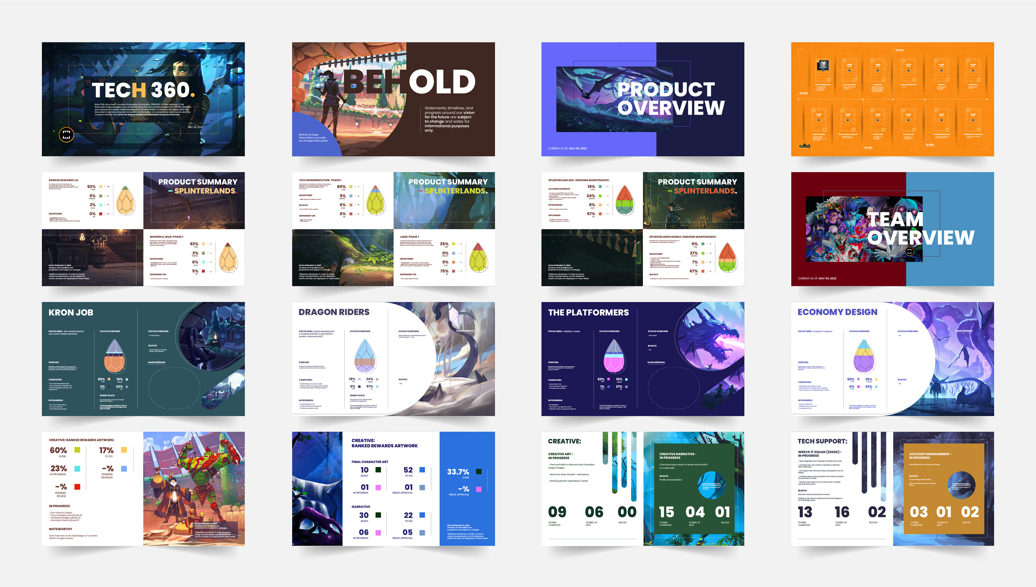Click the green swatch next to 60% Done
Screen dimensions: 1036x587
(x=77, y=450)
